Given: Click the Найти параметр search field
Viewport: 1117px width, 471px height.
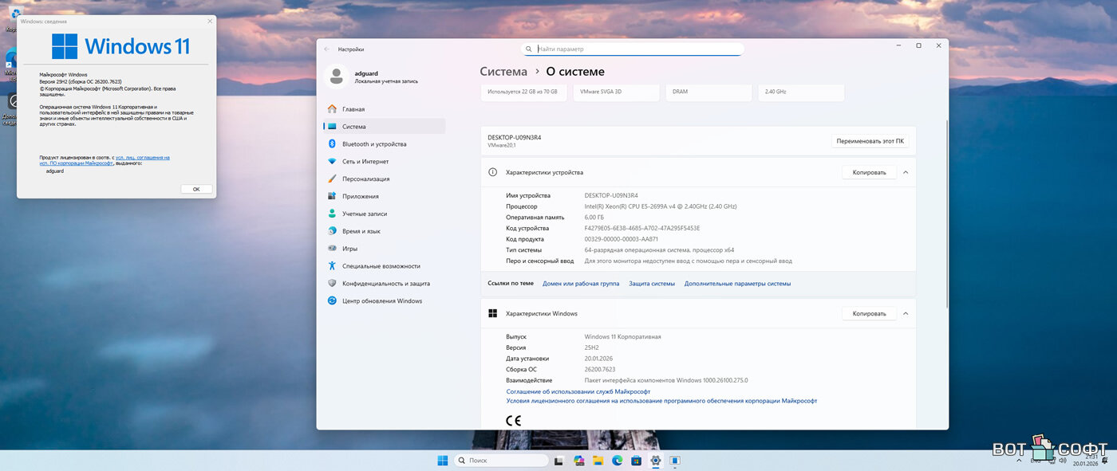Looking at the screenshot, I should coord(633,49).
